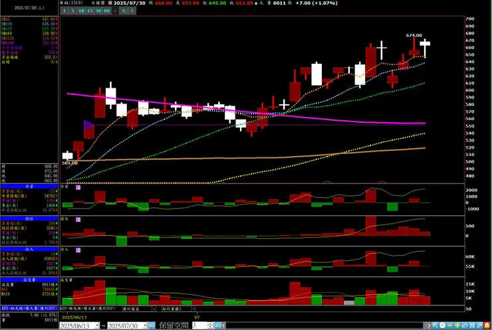The width and height of the screenshot is (492, 330).
Task: Click the latest white candlestick
Action: pyautogui.click(x=425, y=44)
